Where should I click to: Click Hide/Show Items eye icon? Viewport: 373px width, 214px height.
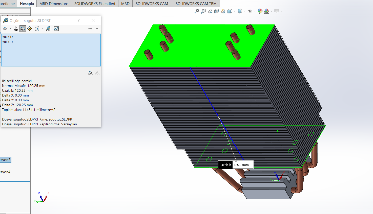click(x=250, y=11)
